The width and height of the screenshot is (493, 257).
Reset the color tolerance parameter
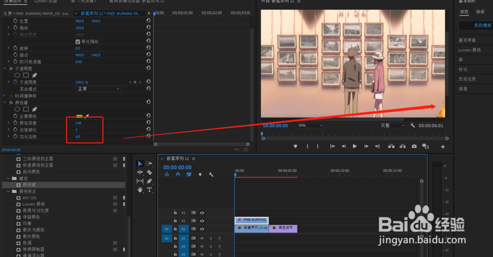click(148, 123)
